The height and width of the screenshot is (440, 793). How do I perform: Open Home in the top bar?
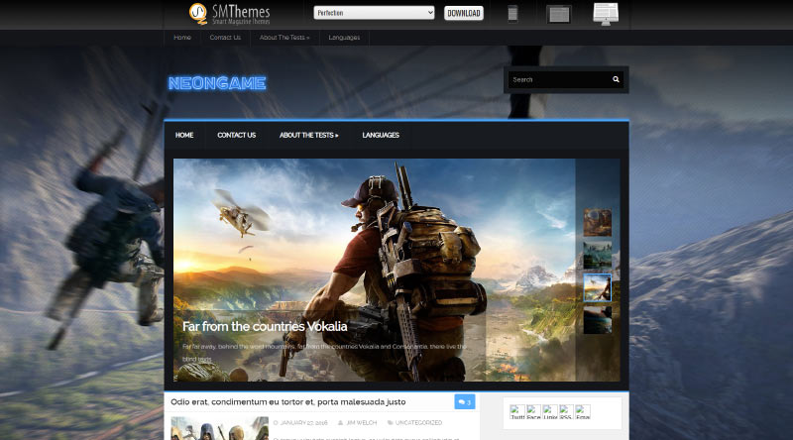click(182, 38)
